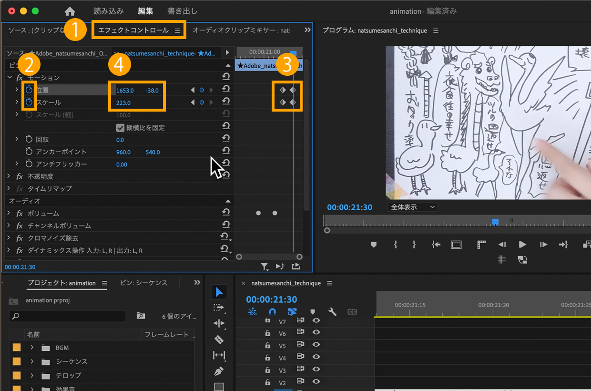
Task: Go to the Home screen icon
Action: tap(70, 11)
